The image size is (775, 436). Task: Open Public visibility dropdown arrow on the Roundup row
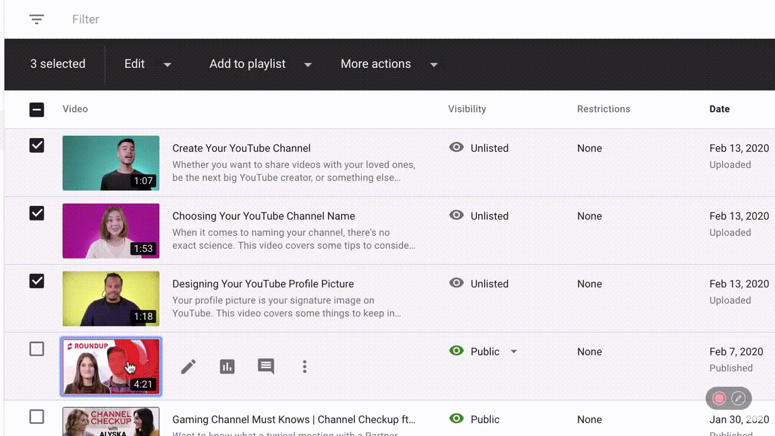pyautogui.click(x=514, y=352)
